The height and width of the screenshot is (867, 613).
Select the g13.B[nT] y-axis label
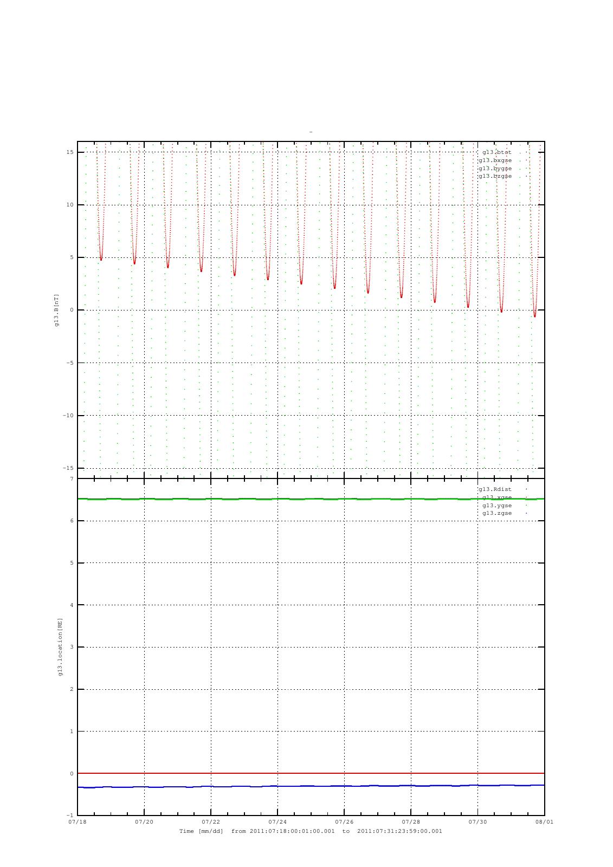[x=57, y=310]
